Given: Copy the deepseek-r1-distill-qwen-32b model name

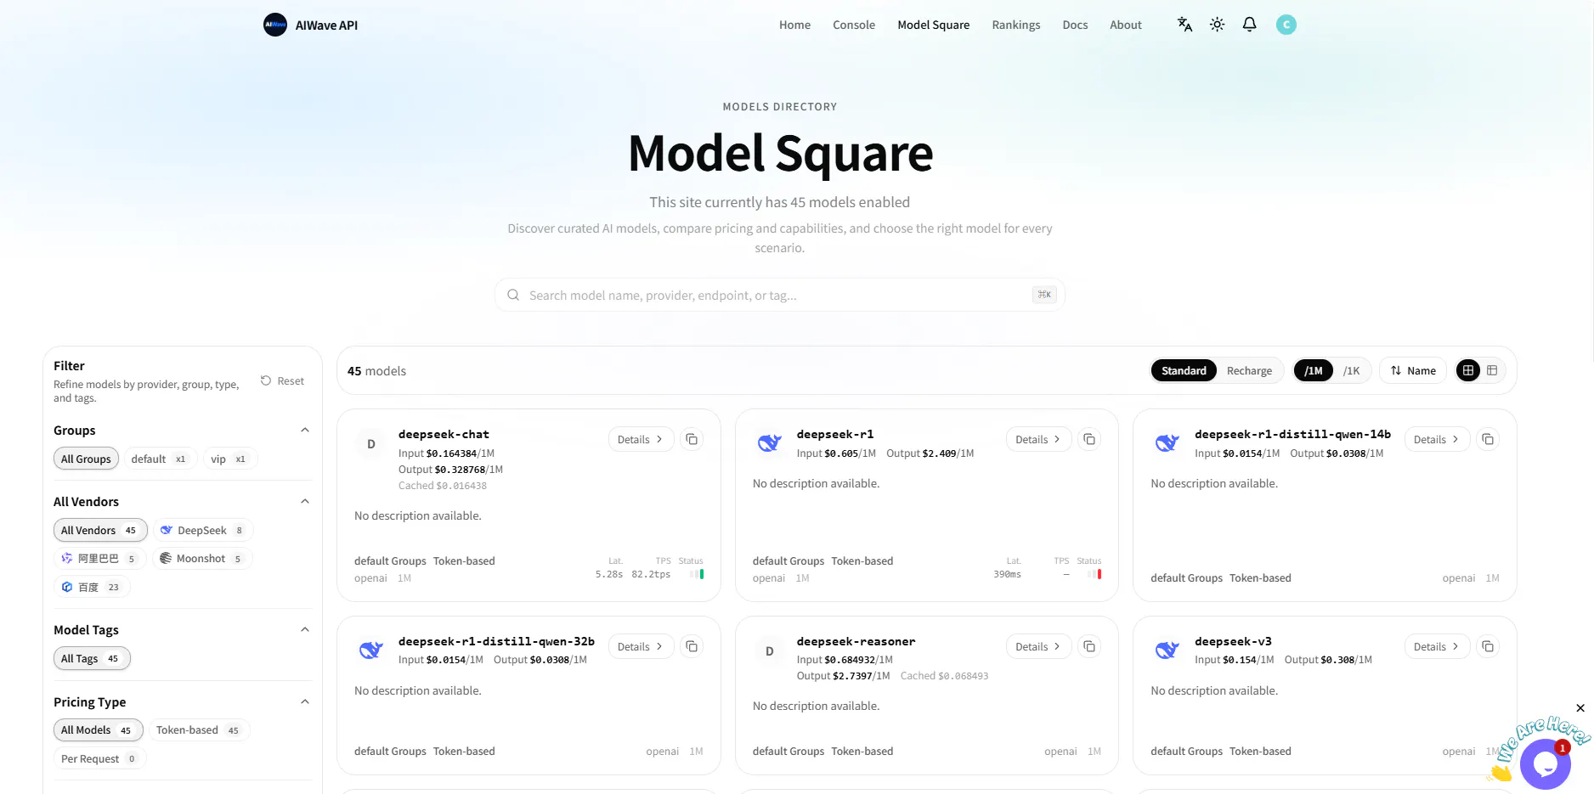Looking at the screenshot, I should click(692, 646).
